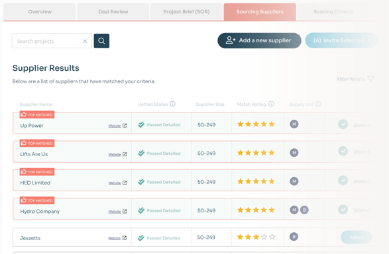Click the Match Rating info icon
The image size is (389, 254).
coord(271,104)
